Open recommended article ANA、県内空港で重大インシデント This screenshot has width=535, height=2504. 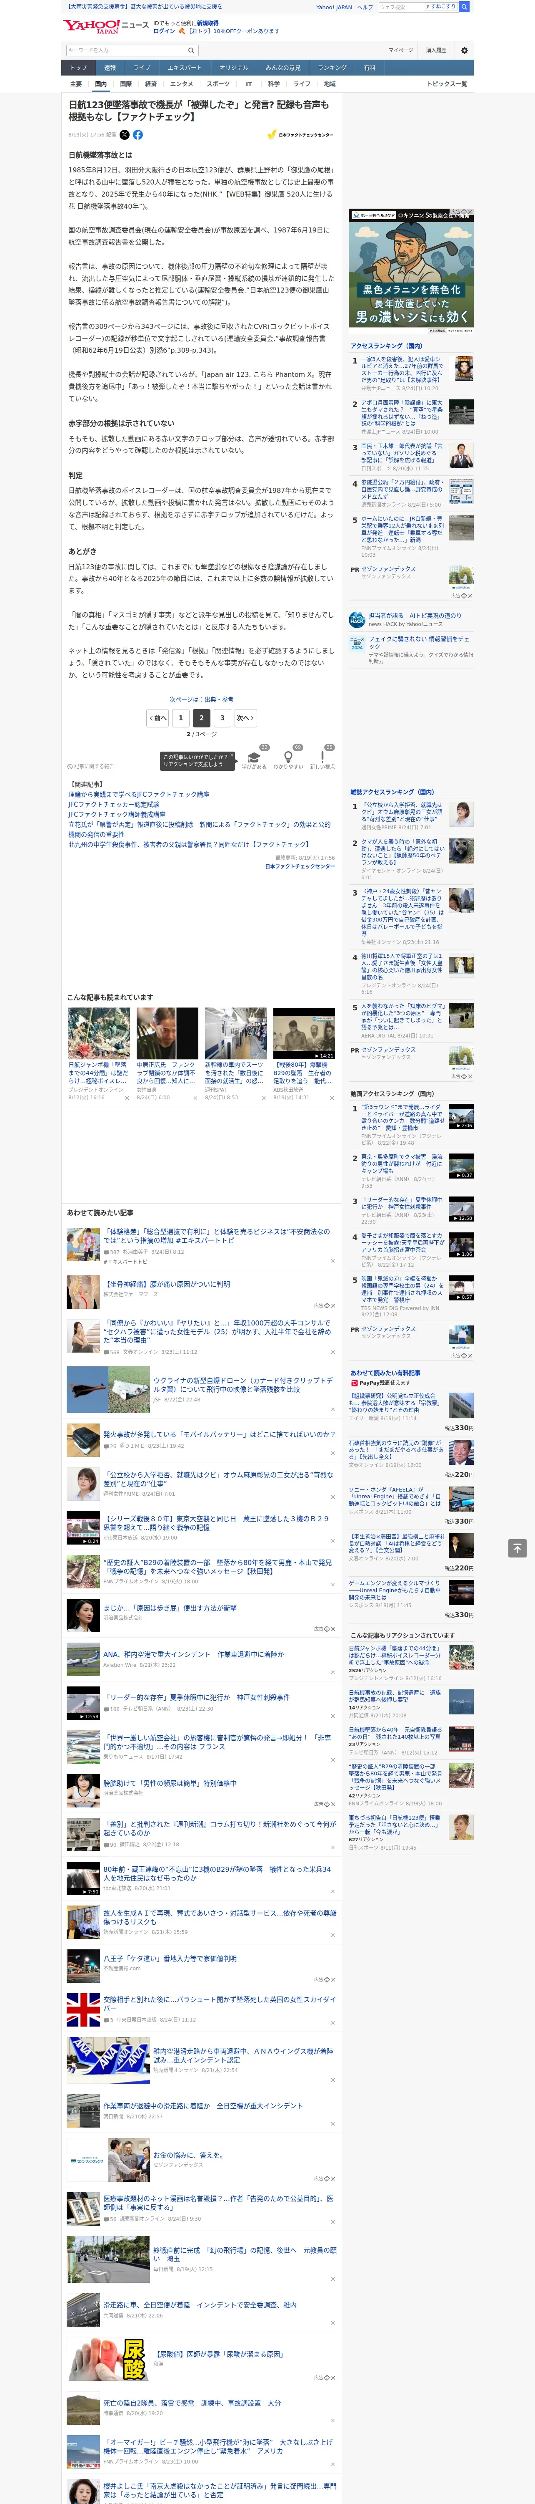click(x=194, y=1653)
